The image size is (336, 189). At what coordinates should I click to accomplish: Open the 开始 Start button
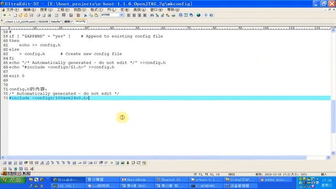[x=13, y=180]
